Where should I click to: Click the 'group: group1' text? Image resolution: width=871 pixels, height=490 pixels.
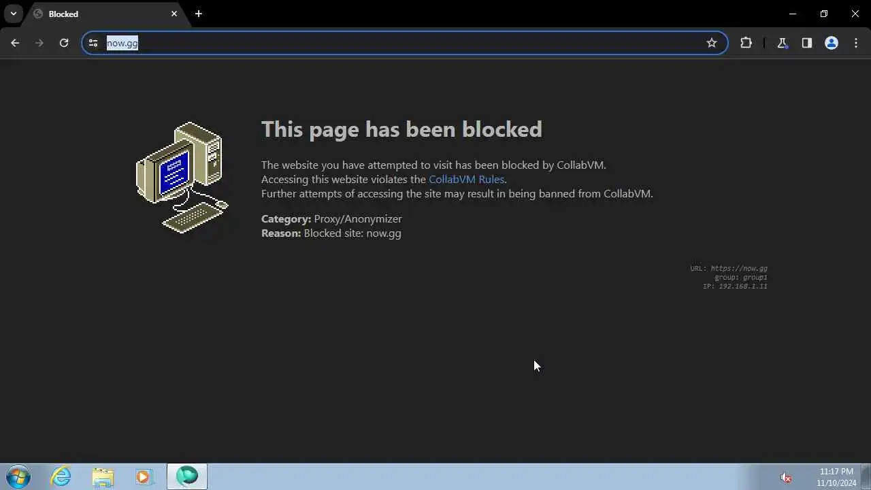pos(741,277)
